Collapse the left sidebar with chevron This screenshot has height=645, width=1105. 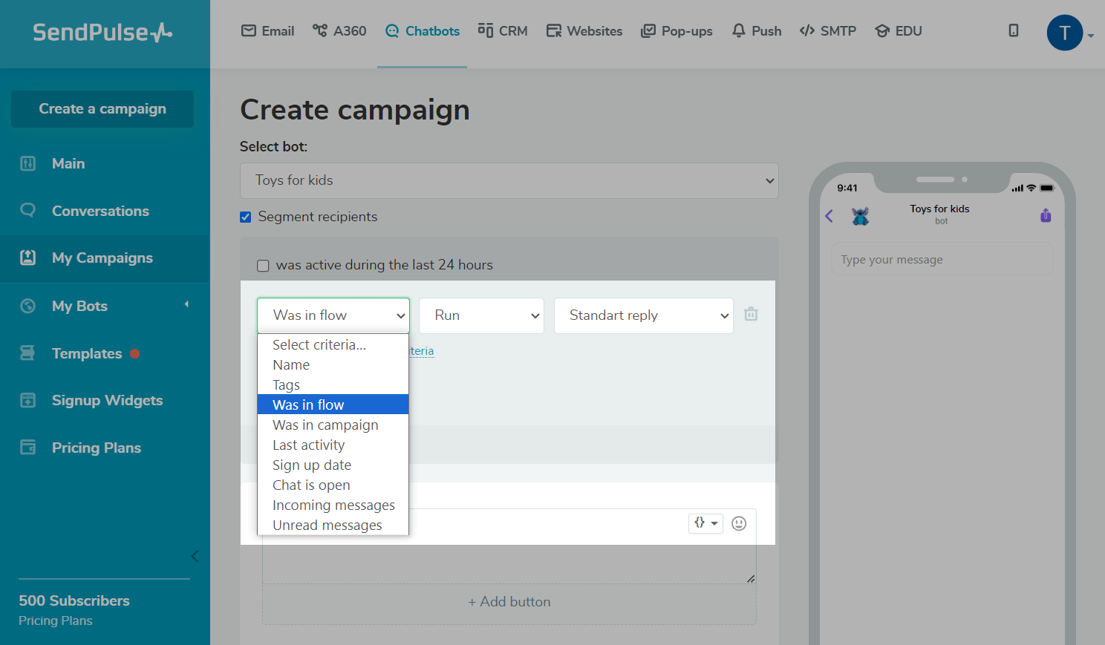click(195, 556)
